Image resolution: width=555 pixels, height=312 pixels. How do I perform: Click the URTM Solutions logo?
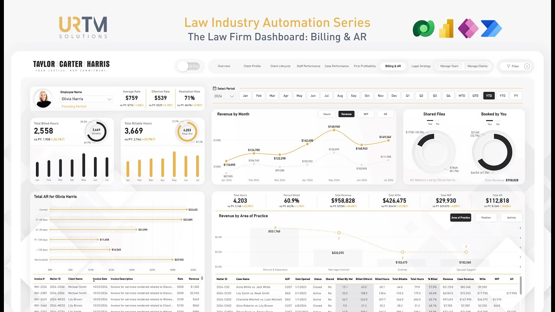(83, 27)
